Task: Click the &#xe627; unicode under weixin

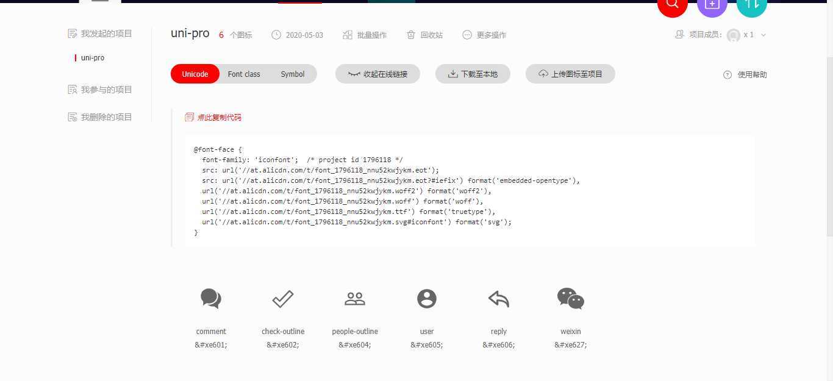Action: pos(571,345)
